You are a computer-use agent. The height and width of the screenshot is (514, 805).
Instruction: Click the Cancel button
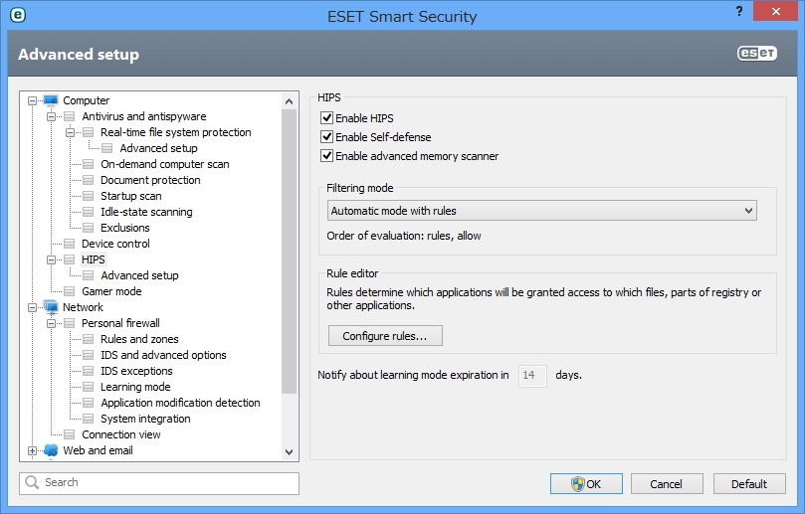coord(667,484)
